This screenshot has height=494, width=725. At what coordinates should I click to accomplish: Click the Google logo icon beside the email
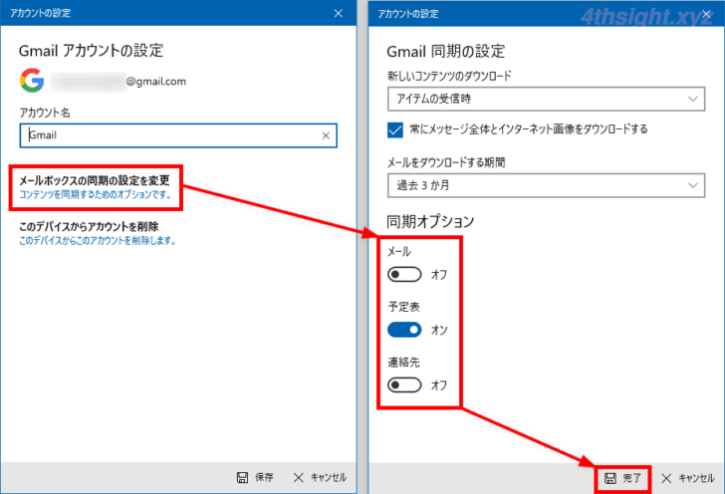32,81
